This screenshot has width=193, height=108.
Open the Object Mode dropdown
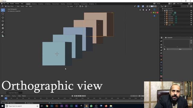[x=10, y=6]
